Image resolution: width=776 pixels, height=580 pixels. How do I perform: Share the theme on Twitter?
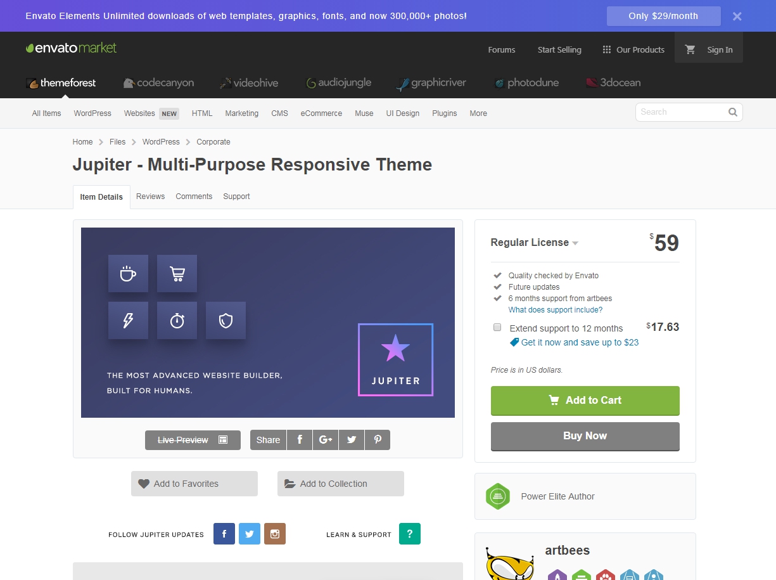352,440
